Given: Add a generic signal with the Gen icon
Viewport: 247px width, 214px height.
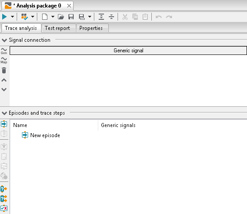Looking at the screenshot, I should [x=4, y=51].
